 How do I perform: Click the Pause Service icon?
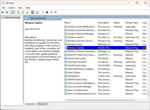click(x=51, y=12)
